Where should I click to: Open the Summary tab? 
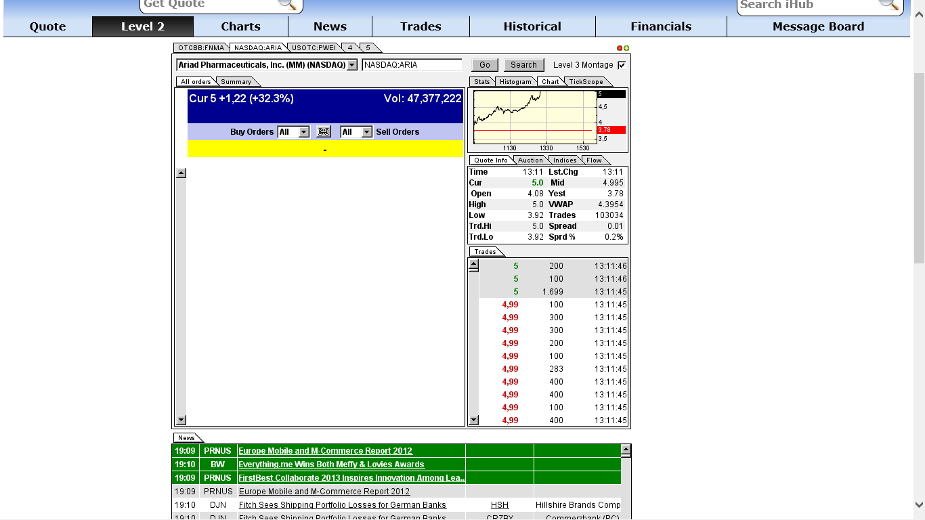point(236,81)
